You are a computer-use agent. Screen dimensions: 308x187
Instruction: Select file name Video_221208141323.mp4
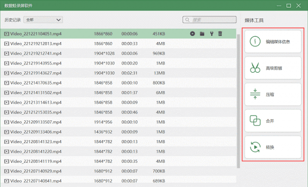tap(36, 142)
